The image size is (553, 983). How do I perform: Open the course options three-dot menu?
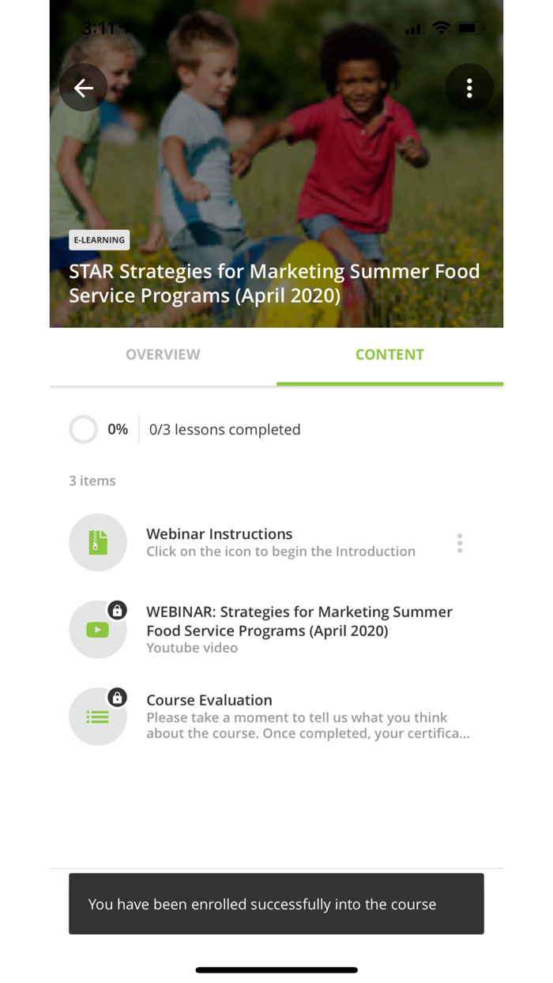(469, 88)
